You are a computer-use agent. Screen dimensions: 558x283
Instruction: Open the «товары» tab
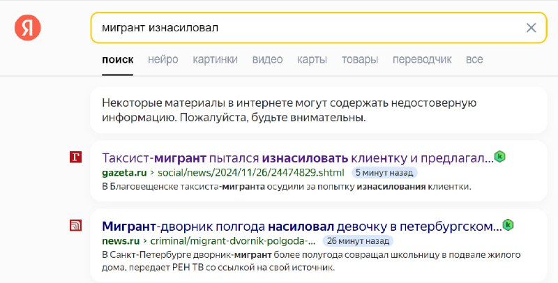click(360, 59)
